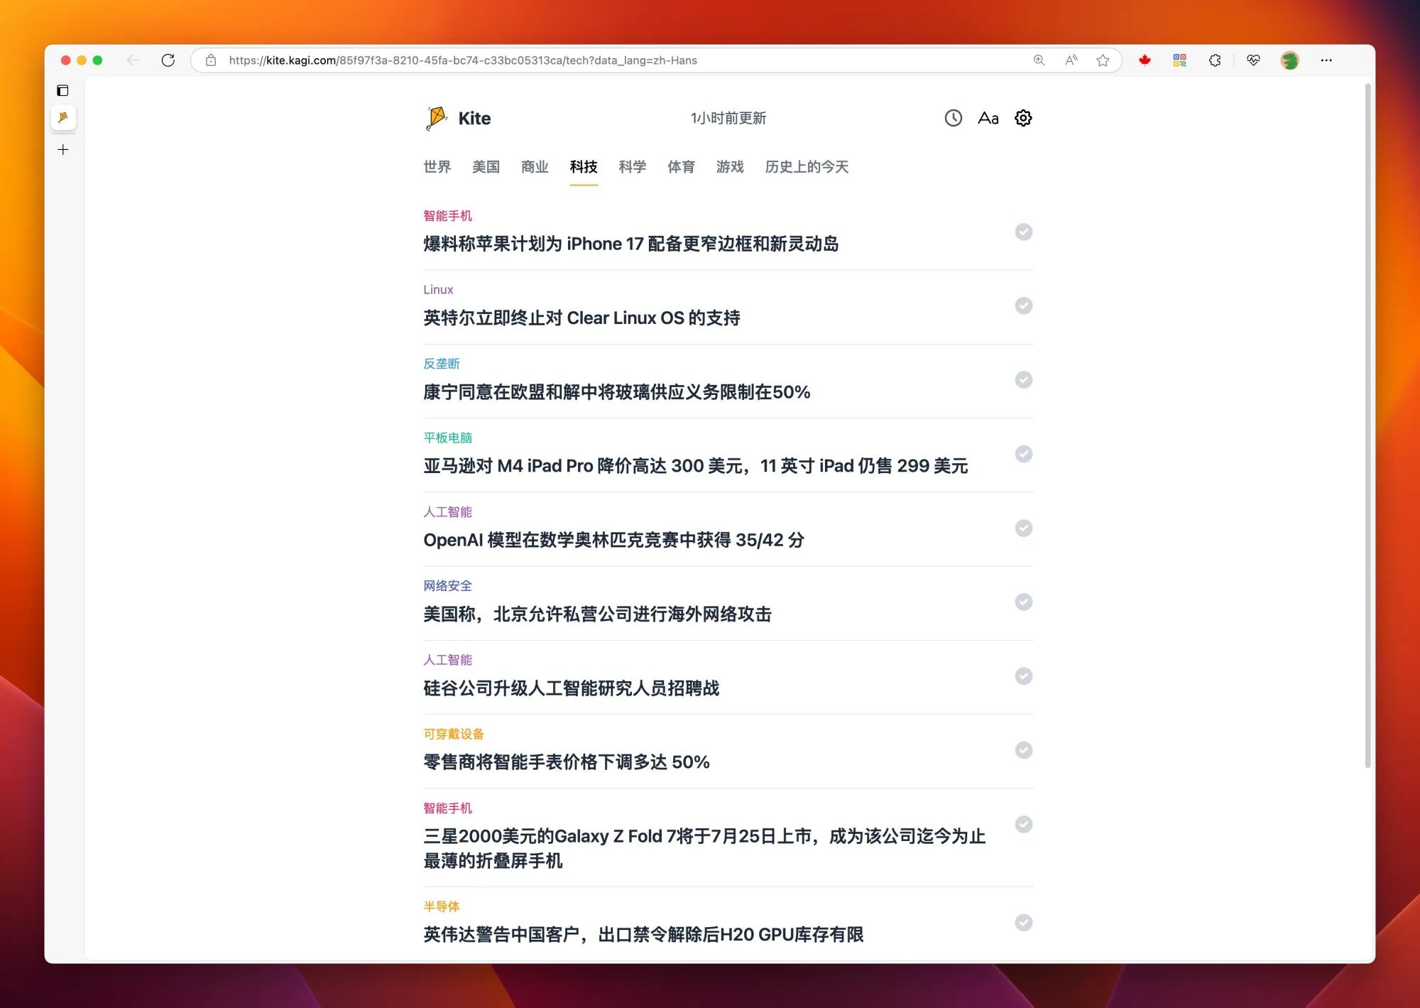Bookmark page with the star icon
Image resolution: width=1420 pixels, height=1008 pixels.
coord(1103,60)
